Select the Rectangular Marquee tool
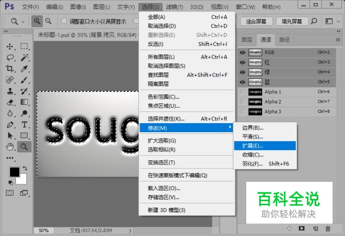The height and width of the screenshot is (236, 345). [24, 47]
